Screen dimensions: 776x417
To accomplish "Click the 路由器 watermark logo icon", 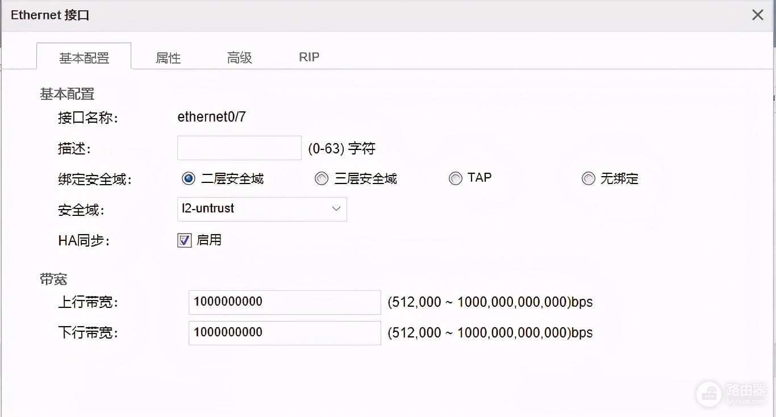I will [708, 393].
